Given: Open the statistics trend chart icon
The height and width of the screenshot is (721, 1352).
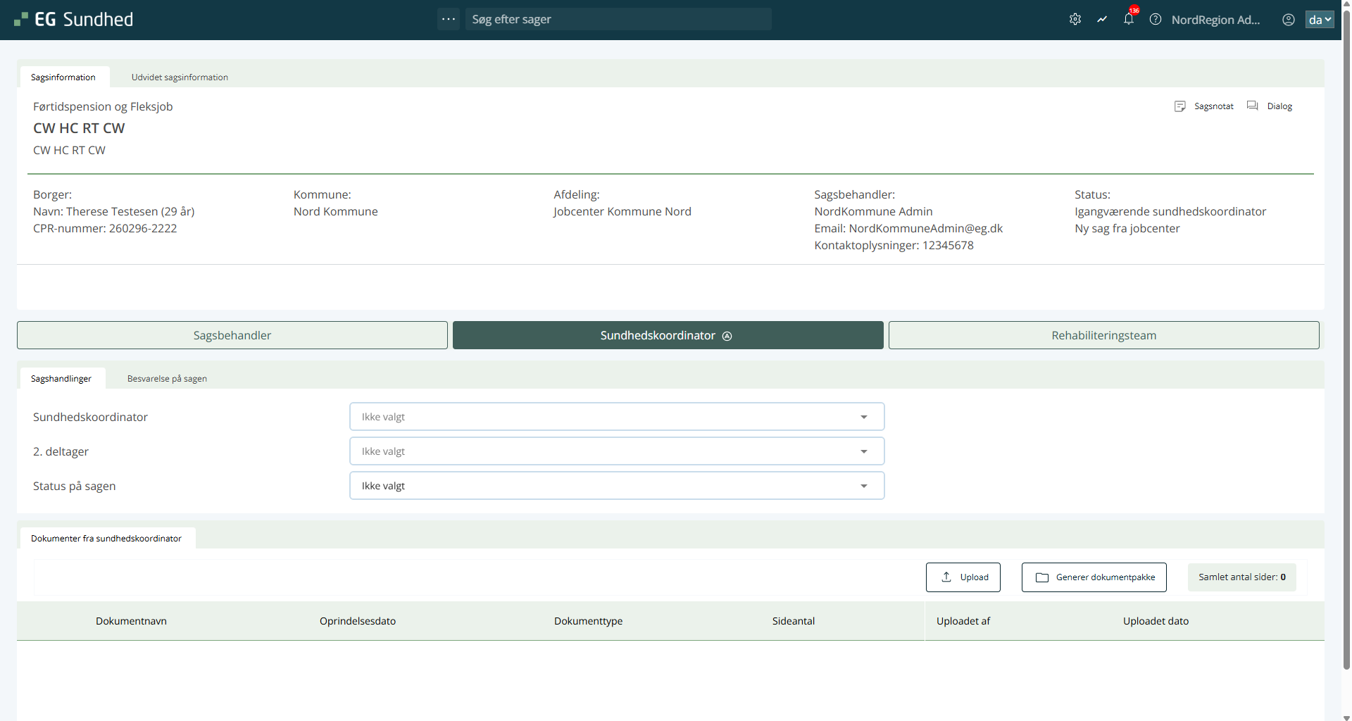Looking at the screenshot, I should (x=1102, y=20).
